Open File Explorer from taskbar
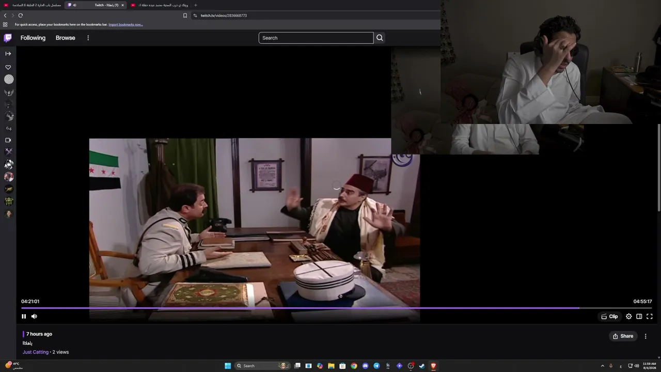 (x=331, y=366)
